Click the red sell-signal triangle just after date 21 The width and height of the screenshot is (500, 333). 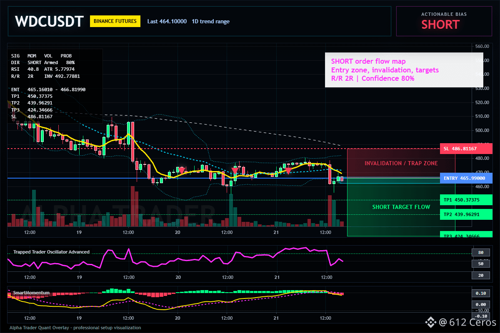pos(288,171)
